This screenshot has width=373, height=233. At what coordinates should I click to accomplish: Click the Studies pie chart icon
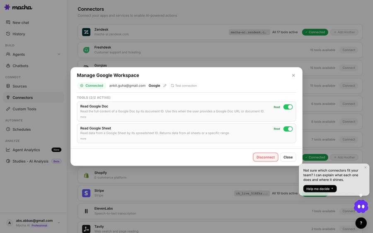click(x=8, y=161)
